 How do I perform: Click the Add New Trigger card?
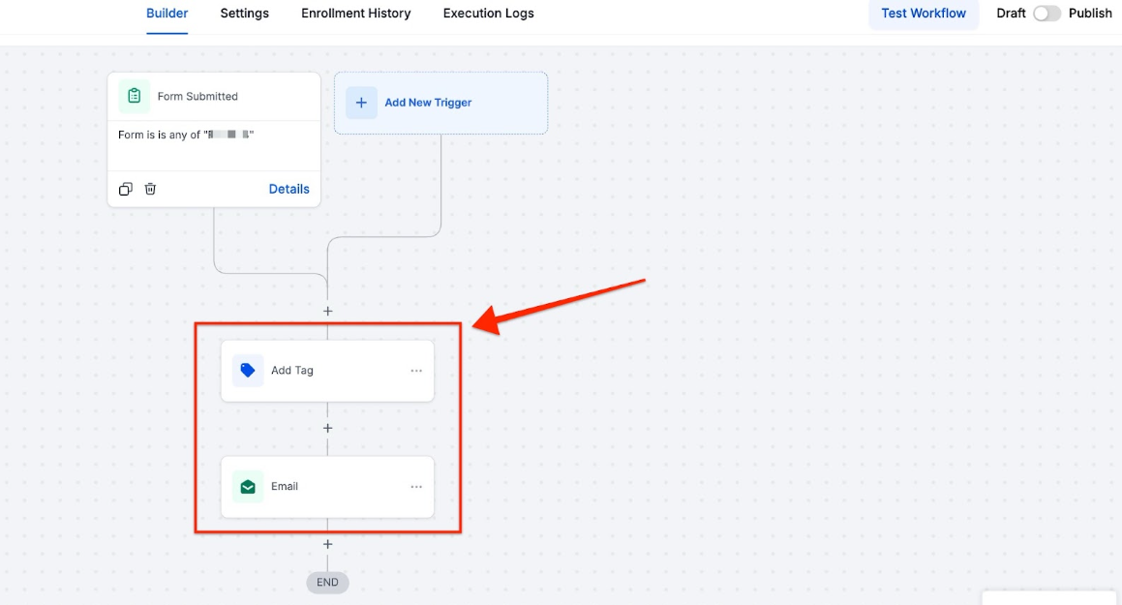point(440,103)
